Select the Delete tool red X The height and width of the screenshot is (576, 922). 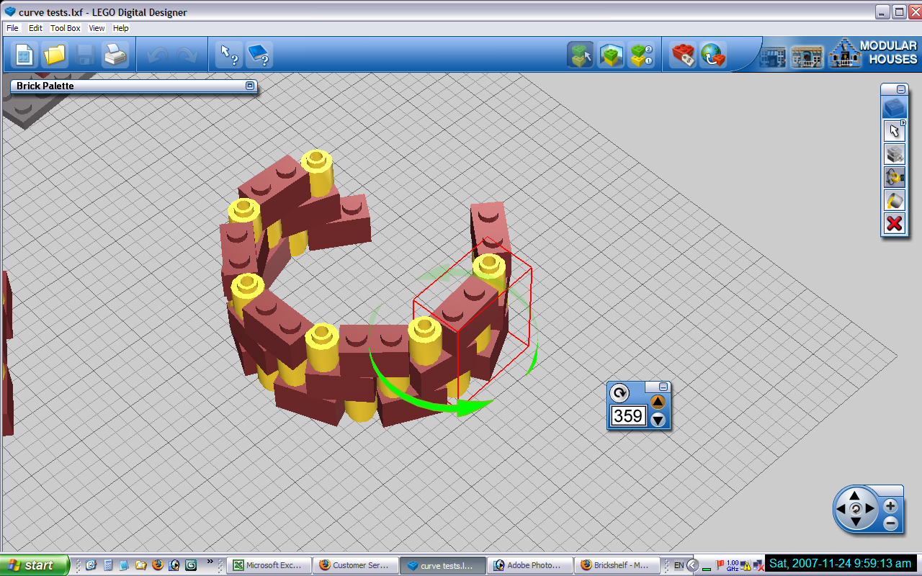coord(894,223)
